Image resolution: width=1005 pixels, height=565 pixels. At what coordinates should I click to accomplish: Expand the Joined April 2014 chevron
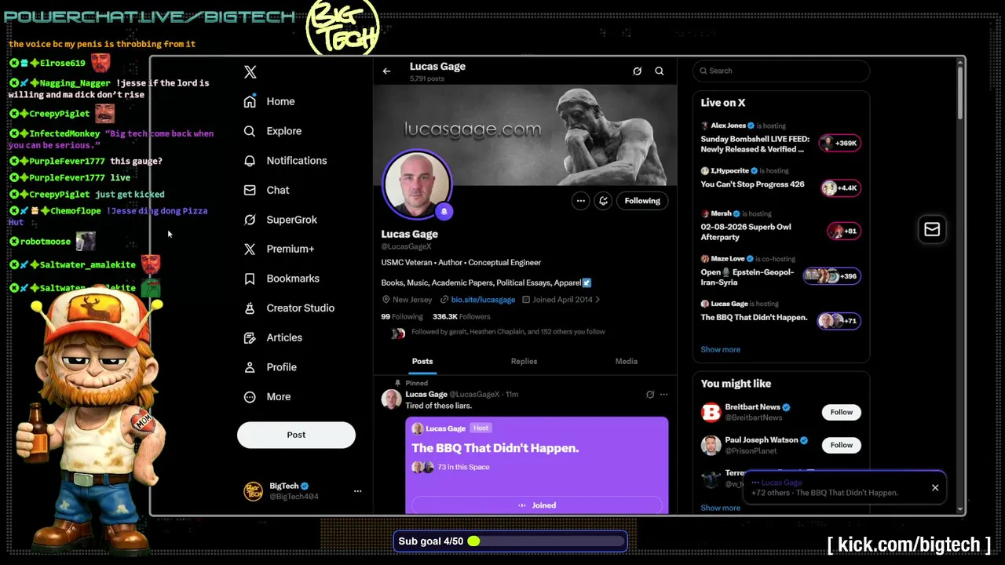point(598,300)
